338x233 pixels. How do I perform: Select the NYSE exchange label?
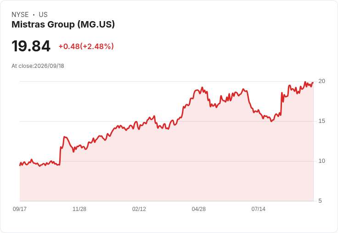[20, 15]
